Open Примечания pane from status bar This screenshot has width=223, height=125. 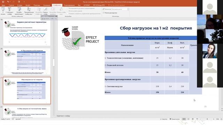point(175,119)
